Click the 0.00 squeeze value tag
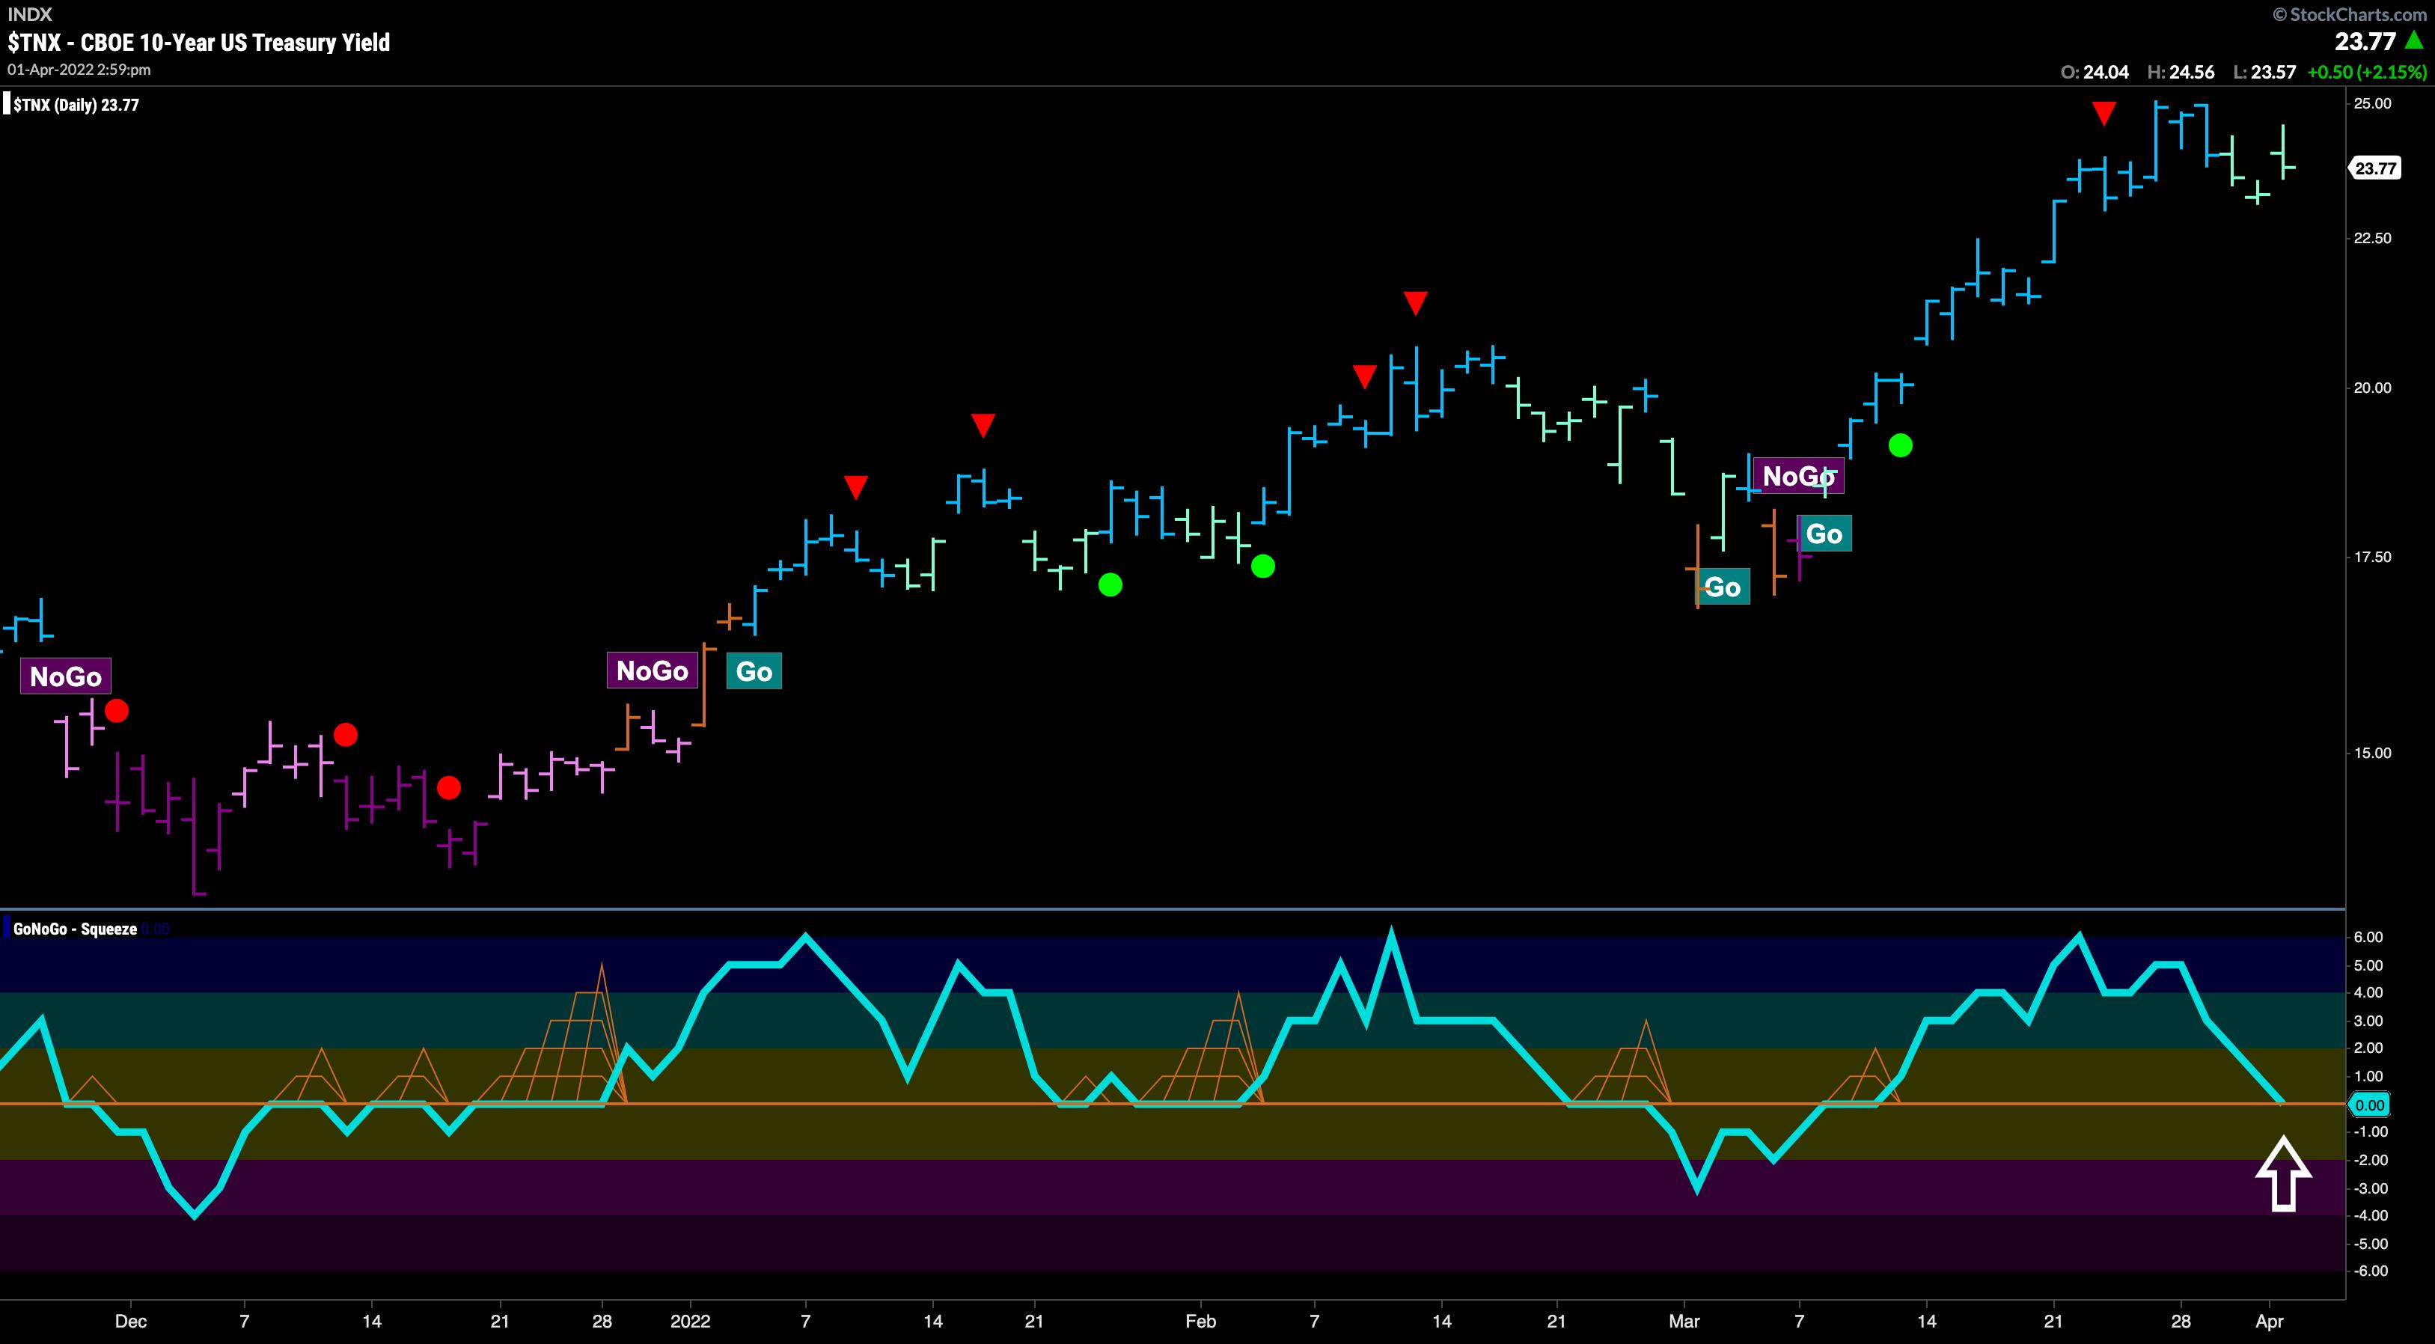This screenshot has height=1344, width=2435. point(2370,1105)
